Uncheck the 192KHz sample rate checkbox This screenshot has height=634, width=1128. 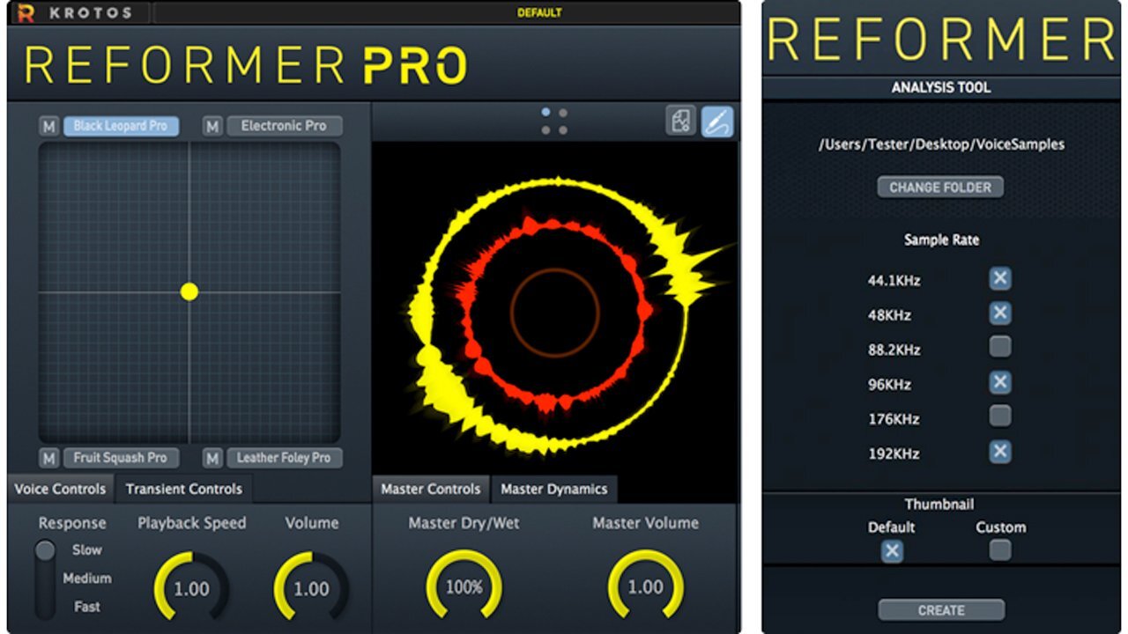tap(999, 452)
